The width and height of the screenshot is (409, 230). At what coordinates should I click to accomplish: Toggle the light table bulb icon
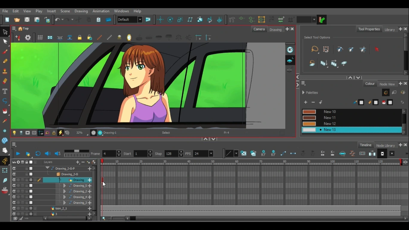click(x=14, y=133)
